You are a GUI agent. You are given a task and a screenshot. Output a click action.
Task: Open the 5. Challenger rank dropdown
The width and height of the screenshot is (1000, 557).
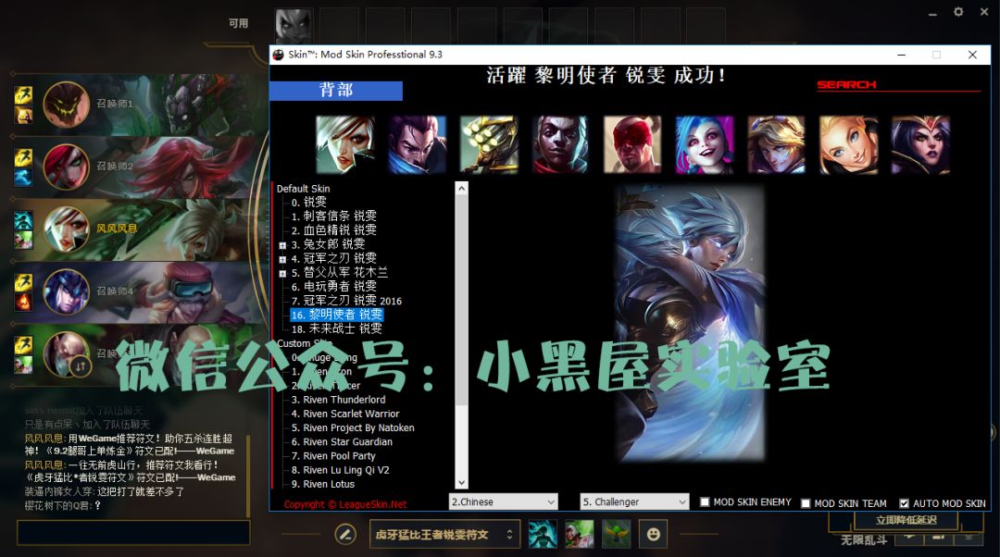tap(634, 501)
